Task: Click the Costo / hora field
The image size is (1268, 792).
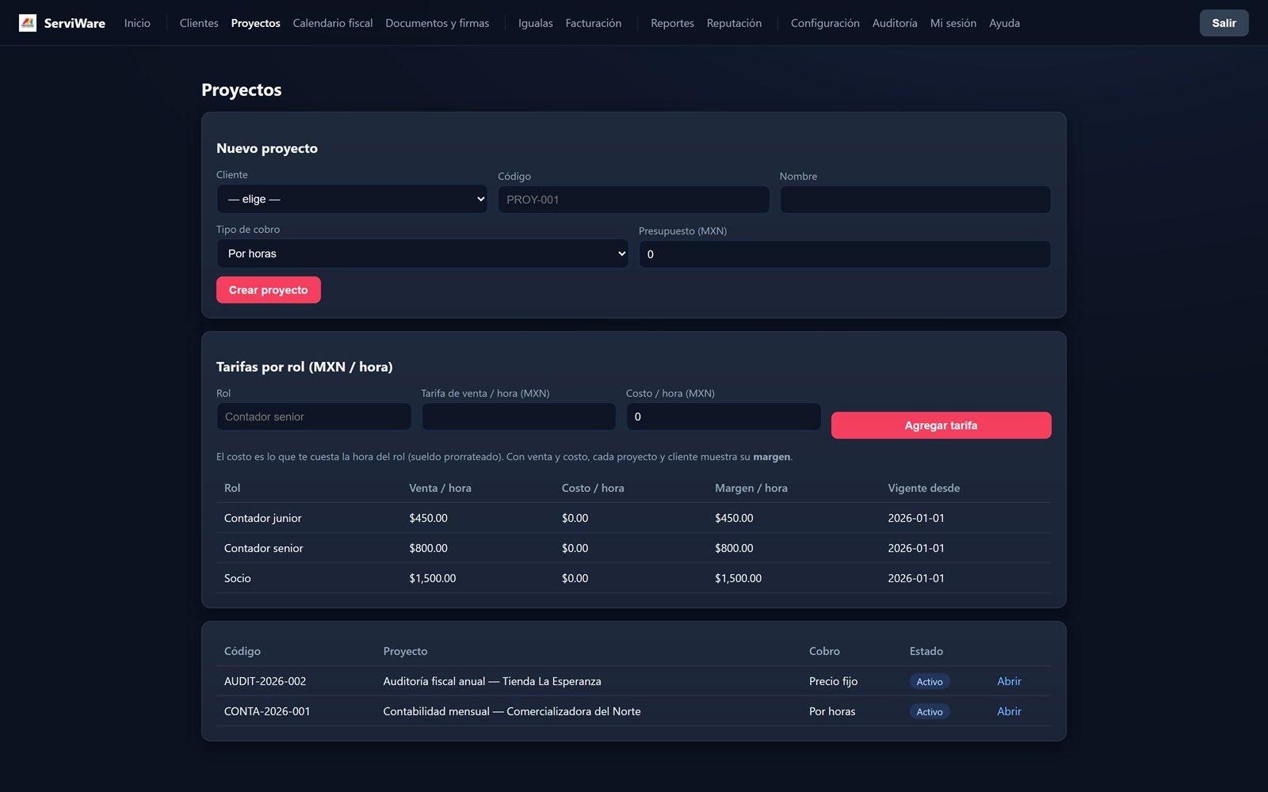Action: [724, 417]
